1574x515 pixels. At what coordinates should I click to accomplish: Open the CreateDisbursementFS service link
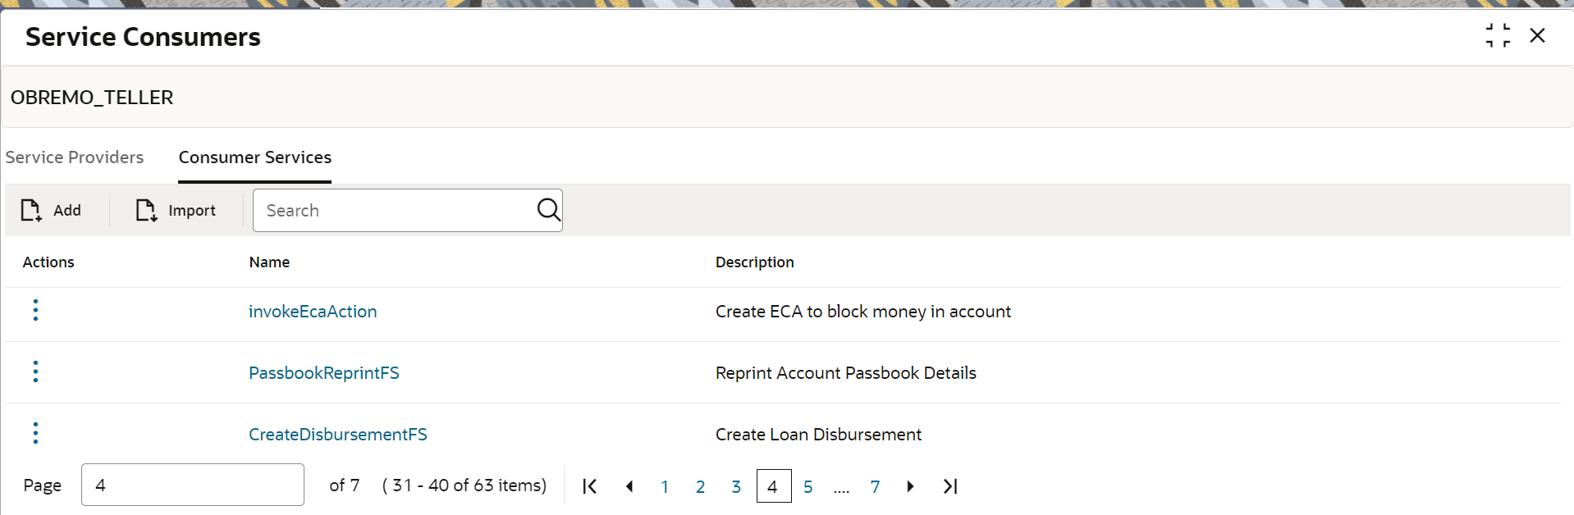tap(338, 435)
